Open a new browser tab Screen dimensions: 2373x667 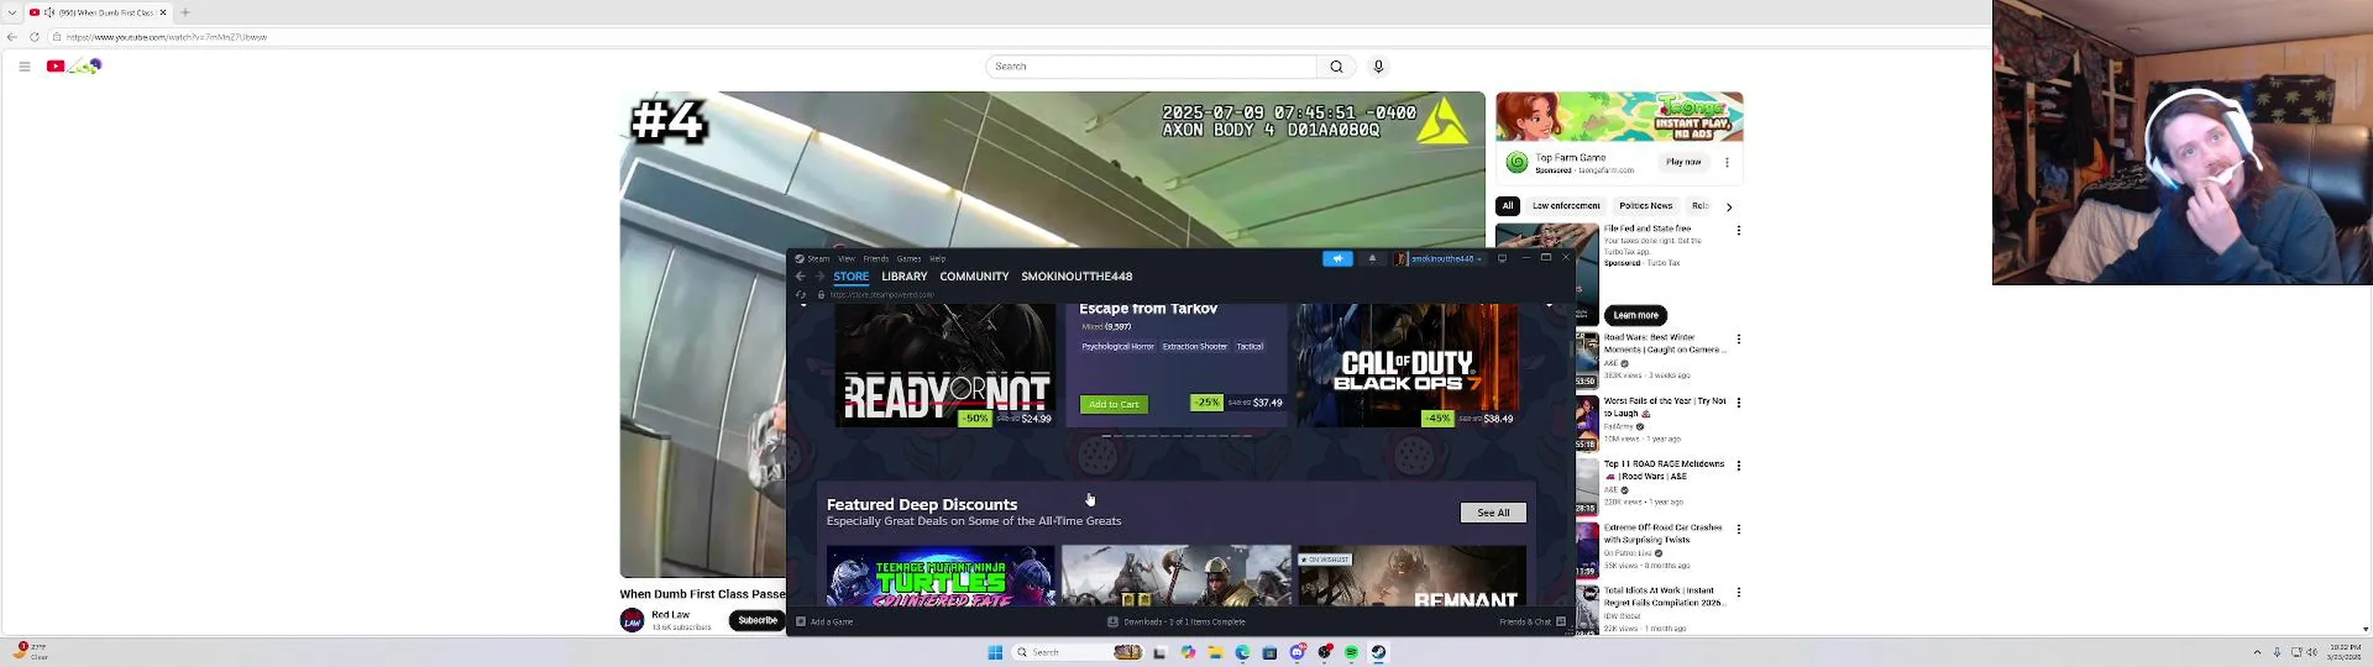click(185, 12)
